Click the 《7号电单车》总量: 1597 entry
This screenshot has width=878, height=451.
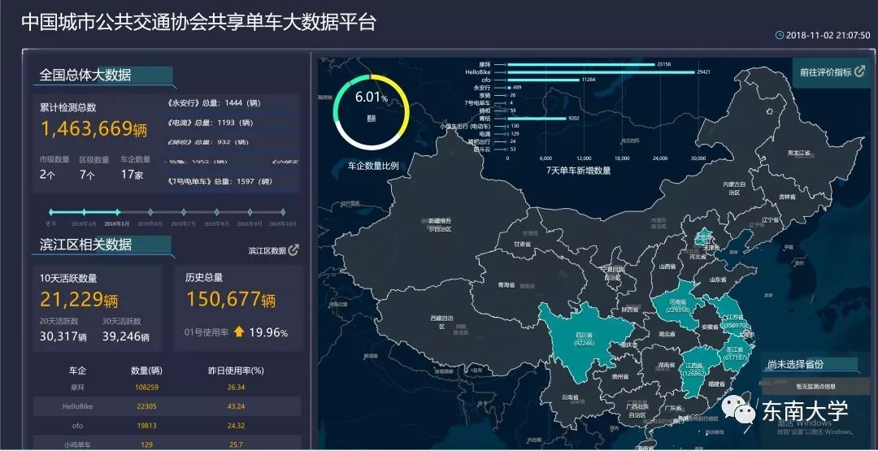click(x=219, y=181)
